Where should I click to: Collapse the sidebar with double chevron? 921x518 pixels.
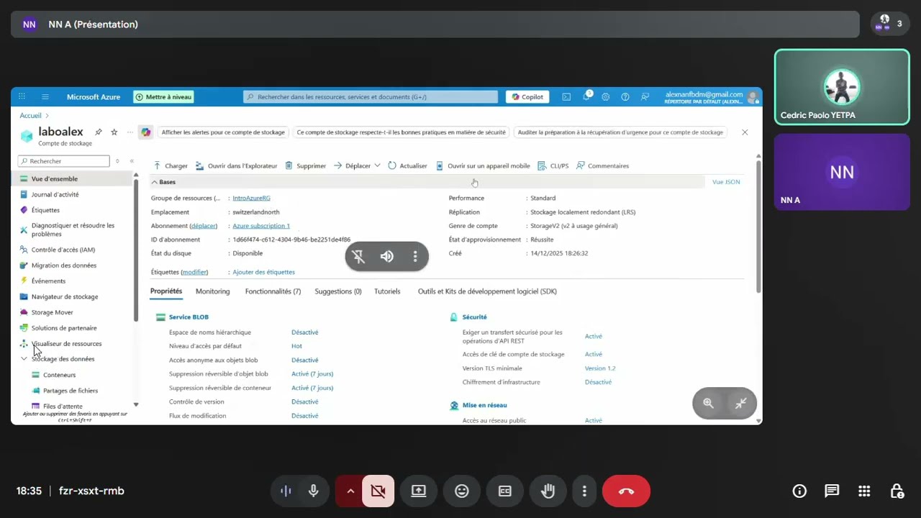pos(132,161)
